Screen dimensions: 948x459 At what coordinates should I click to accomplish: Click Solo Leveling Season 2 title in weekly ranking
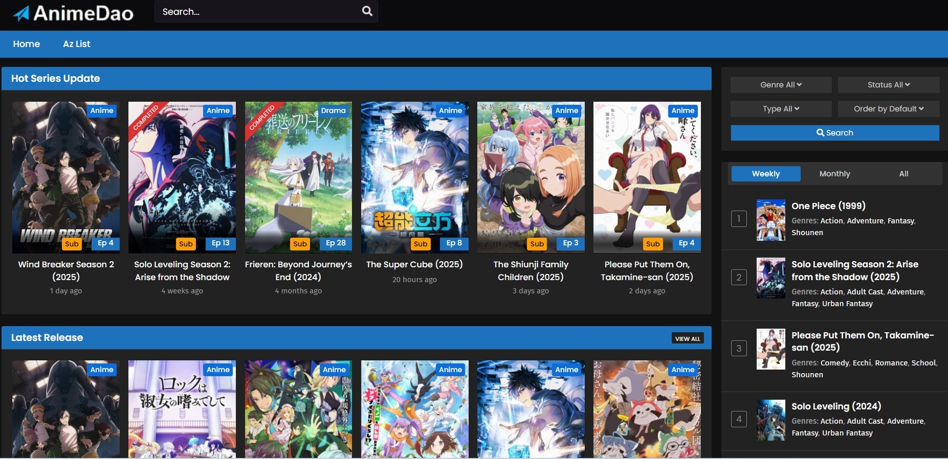855,270
